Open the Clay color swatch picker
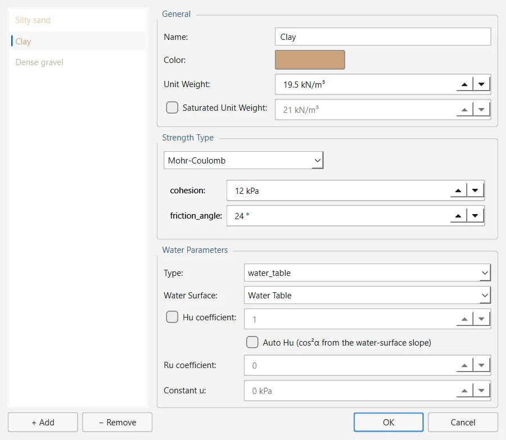This screenshot has width=506, height=440. coord(310,60)
